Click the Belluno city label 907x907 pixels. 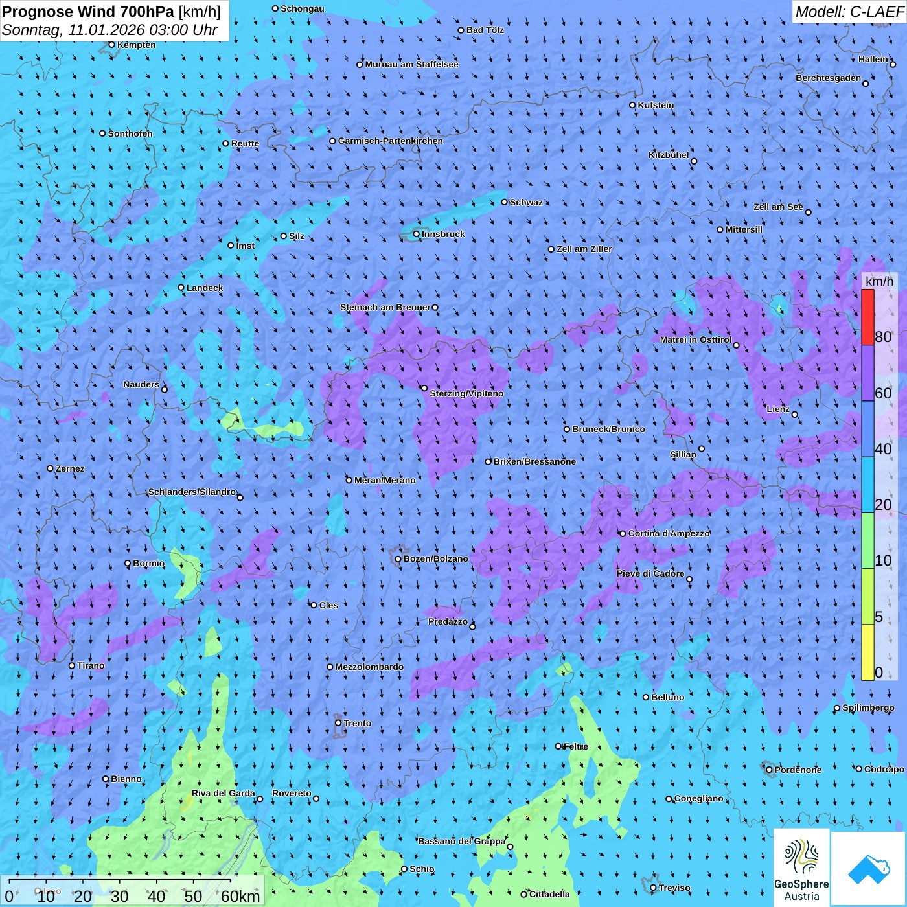coord(667,697)
